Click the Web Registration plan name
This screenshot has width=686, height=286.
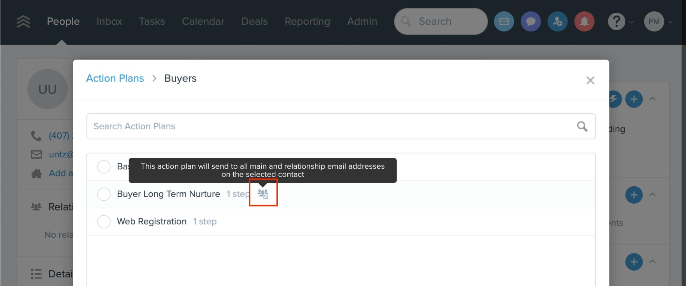[152, 222]
